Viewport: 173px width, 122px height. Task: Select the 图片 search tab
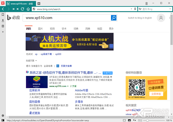pos(40,29)
